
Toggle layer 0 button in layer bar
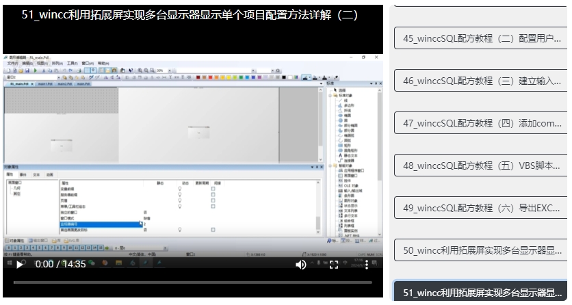coord(9,248)
